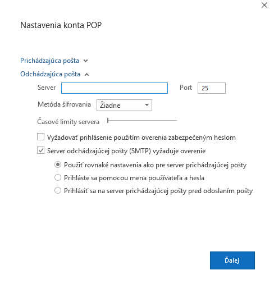The image size is (274, 293).
Task: Click the Časové limity servera slider handle
Action: coord(108,121)
